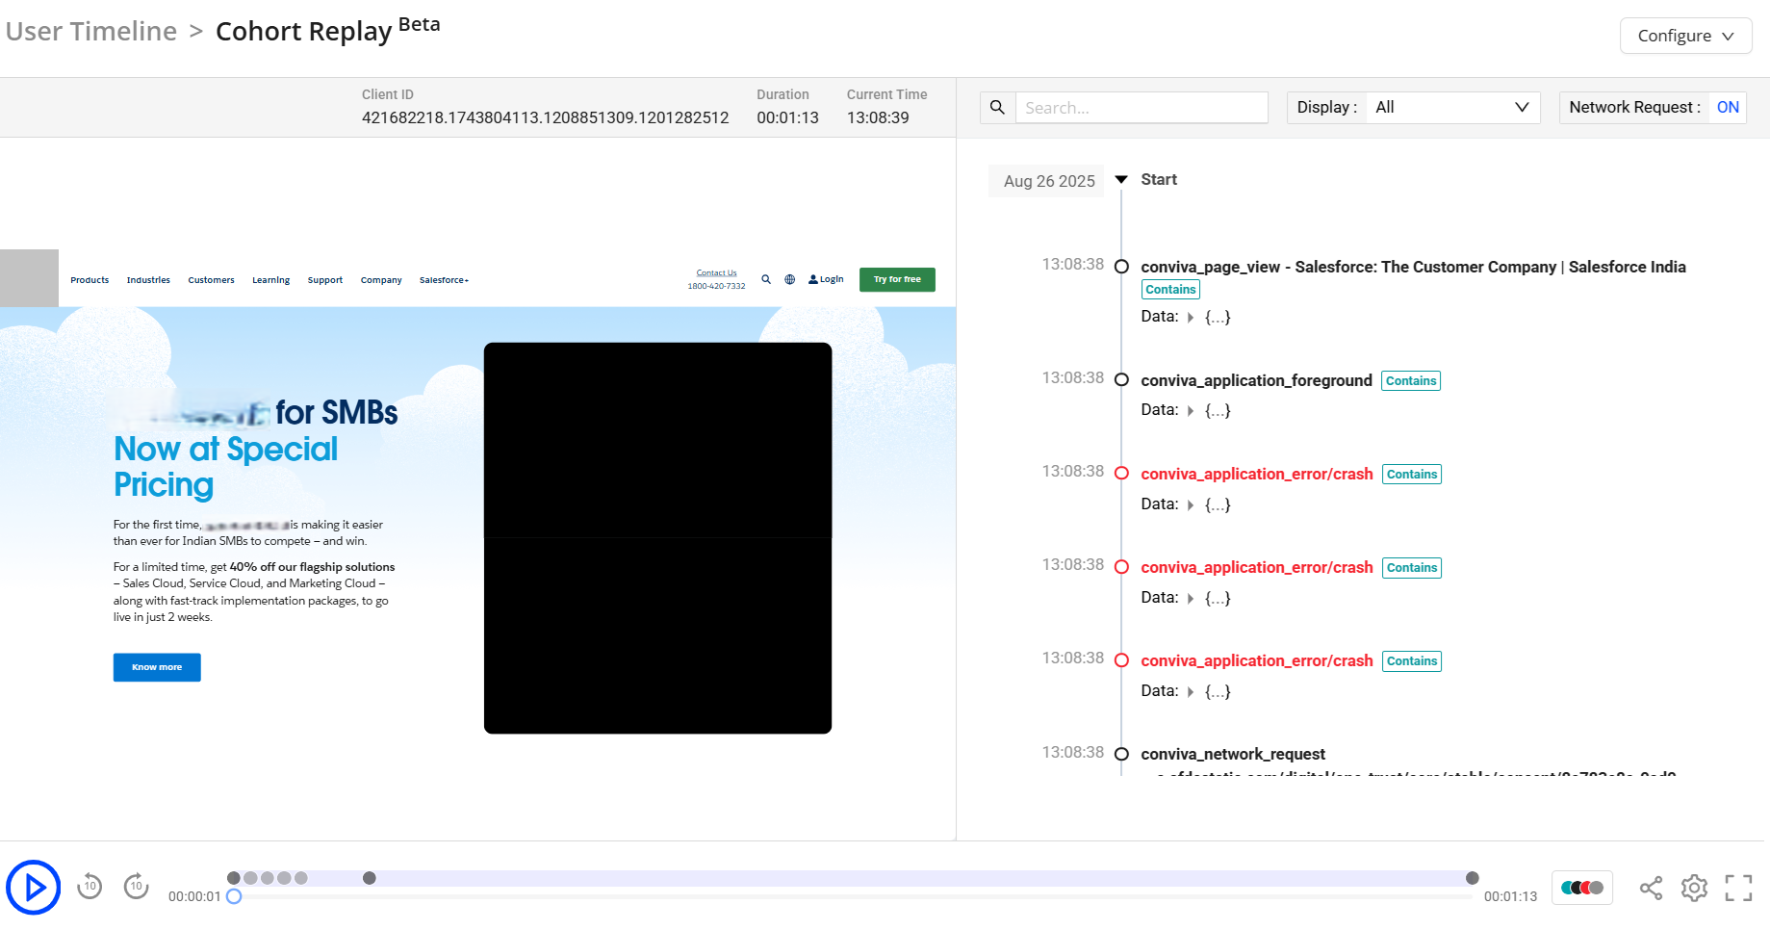
Task: Open the share replay icon
Action: tap(1651, 888)
